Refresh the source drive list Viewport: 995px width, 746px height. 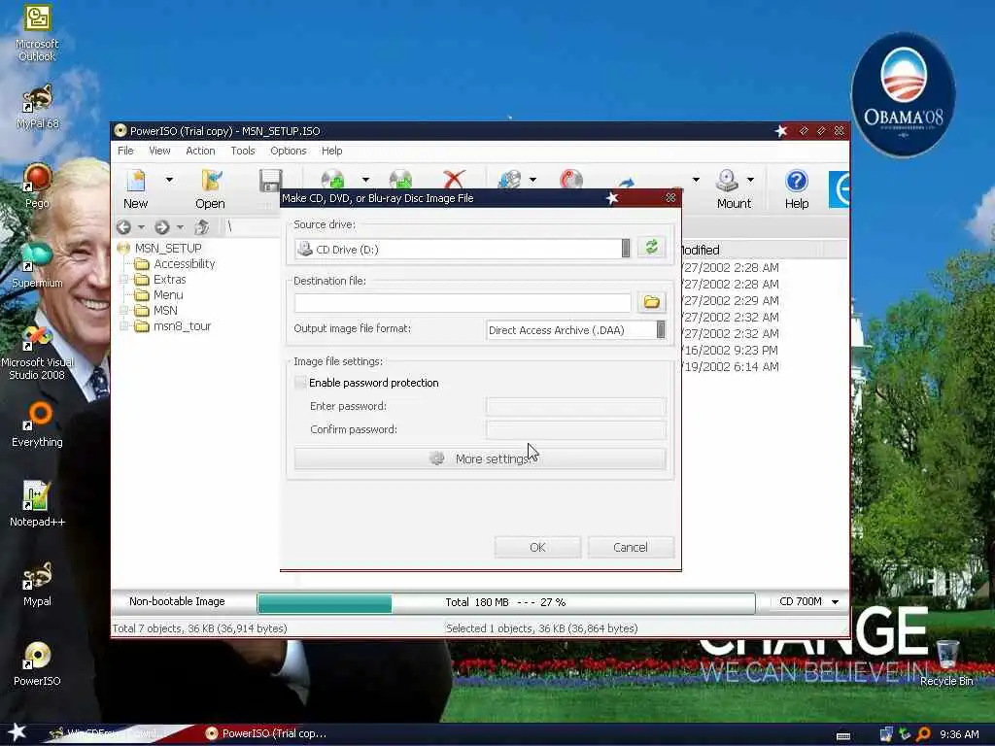pos(651,247)
